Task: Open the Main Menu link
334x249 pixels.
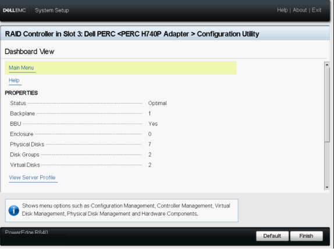Action: (x=22, y=68)
